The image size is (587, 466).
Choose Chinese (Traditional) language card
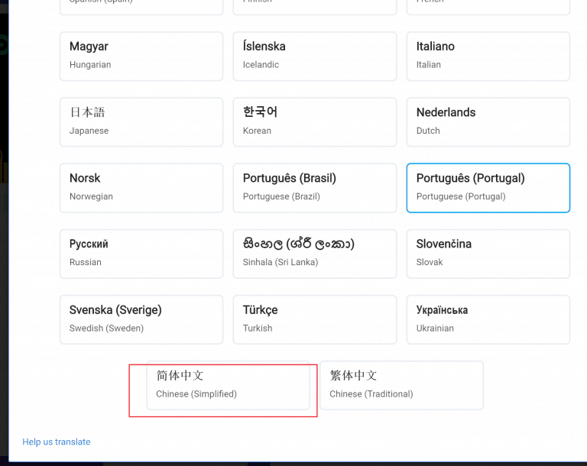tap(401, 385)
